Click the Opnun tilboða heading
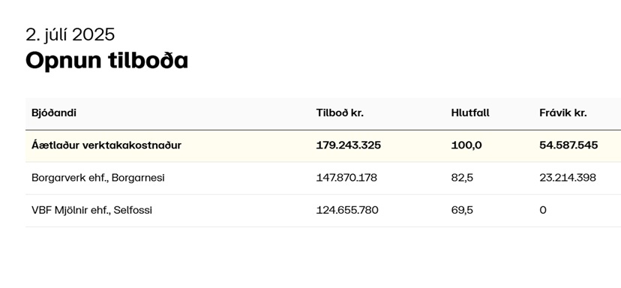Screen dimensions: 621x288 [106, 61]
